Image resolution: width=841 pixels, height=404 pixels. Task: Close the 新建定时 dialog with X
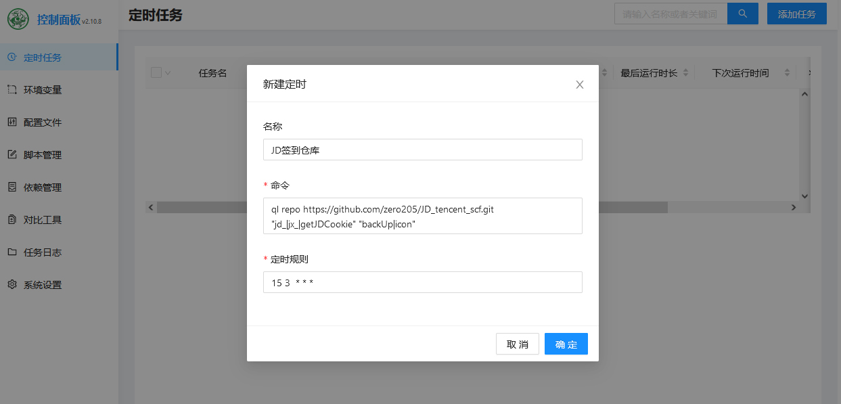579,85
